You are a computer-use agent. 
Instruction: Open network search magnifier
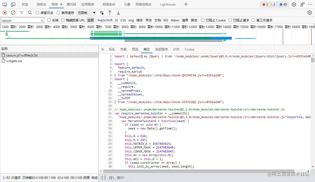[x=30, y=13]
